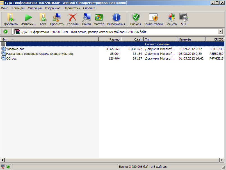
Task: Sort by the Размер column header
Action: 110,39
